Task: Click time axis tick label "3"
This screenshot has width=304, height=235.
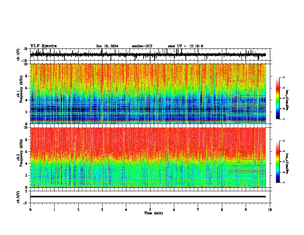Action: point(102,210)
